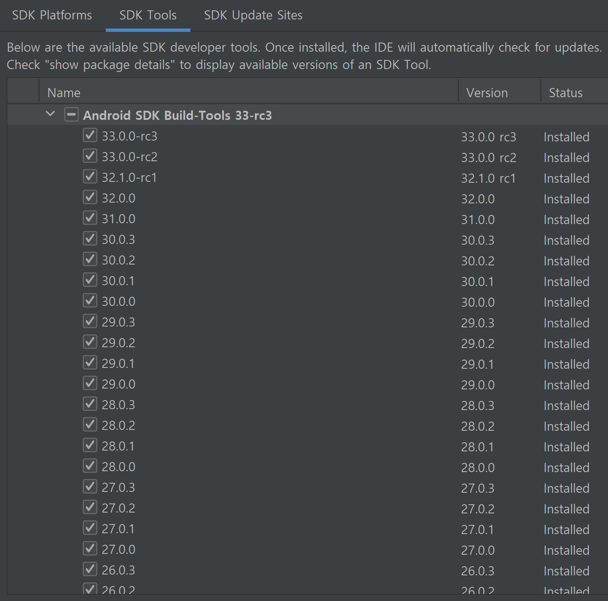Uncheck the 30.0.1 build tools checkbox
The height and width of the screenshot is (601, 608).
pyautogui.click(x=90, y=280)
